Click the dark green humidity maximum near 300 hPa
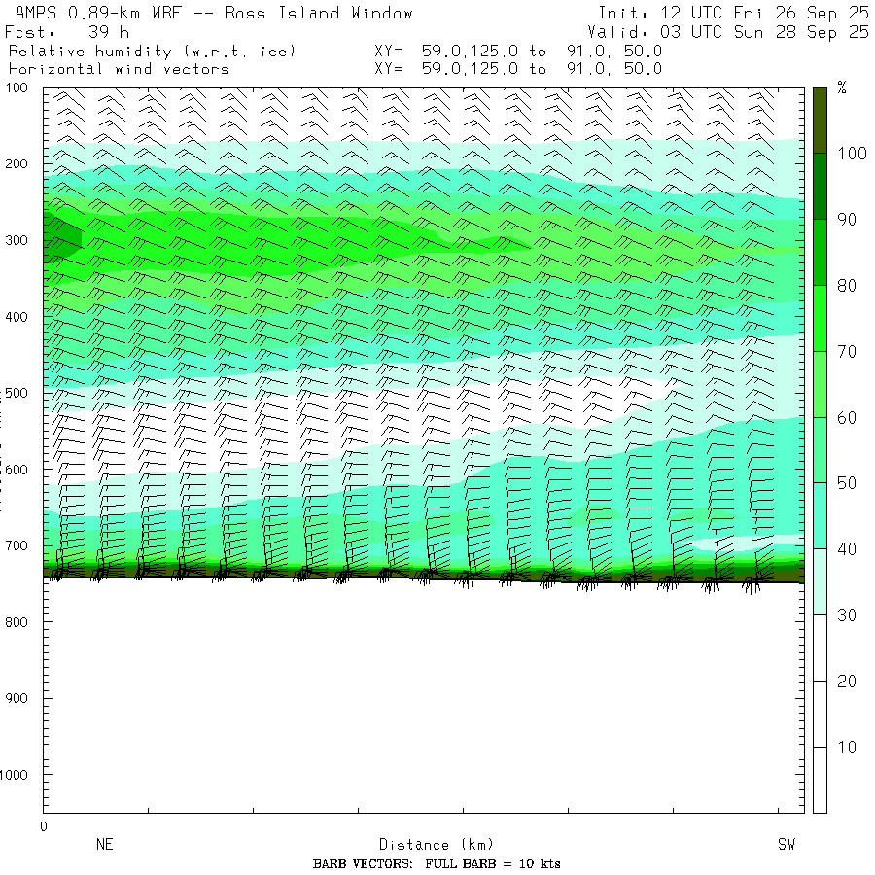This screenshot has height=875, width=875. click(x=60, y=240)
